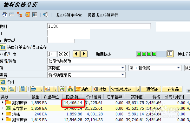Click the 消息 messages button

click(x=83, y=89)
